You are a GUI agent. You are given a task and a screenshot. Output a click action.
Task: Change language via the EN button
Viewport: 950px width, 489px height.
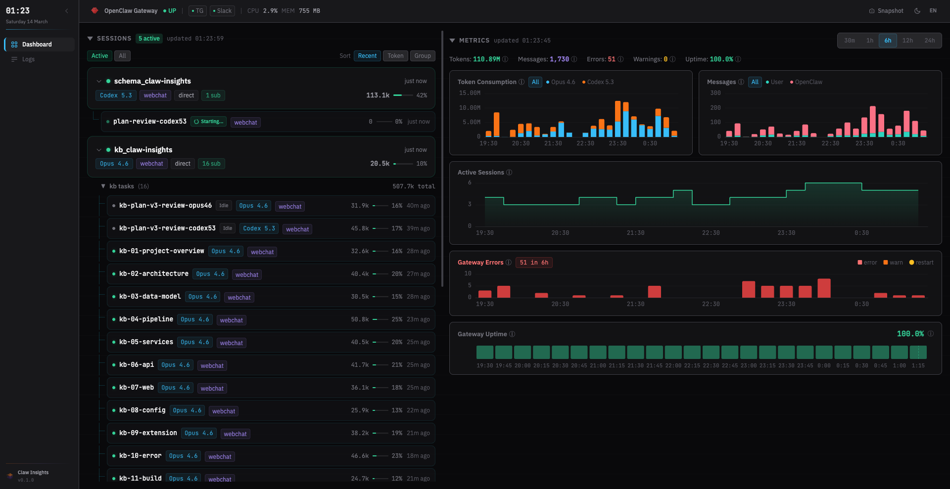coord(933,10)
